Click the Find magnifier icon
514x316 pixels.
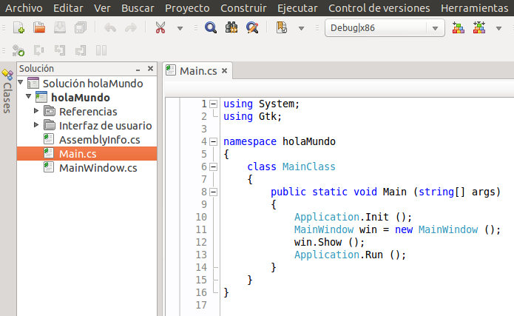211,28
